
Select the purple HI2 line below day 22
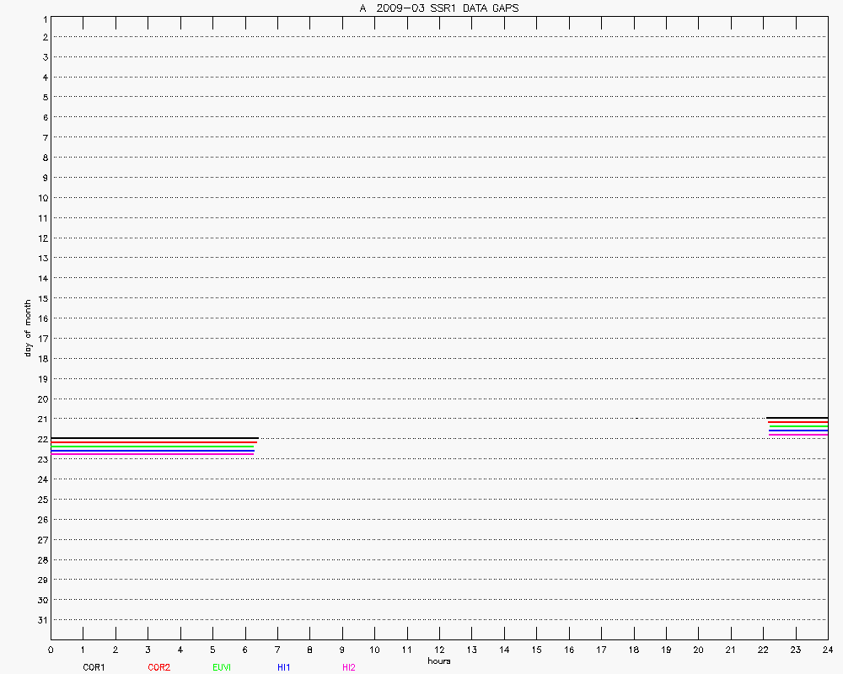152,454
